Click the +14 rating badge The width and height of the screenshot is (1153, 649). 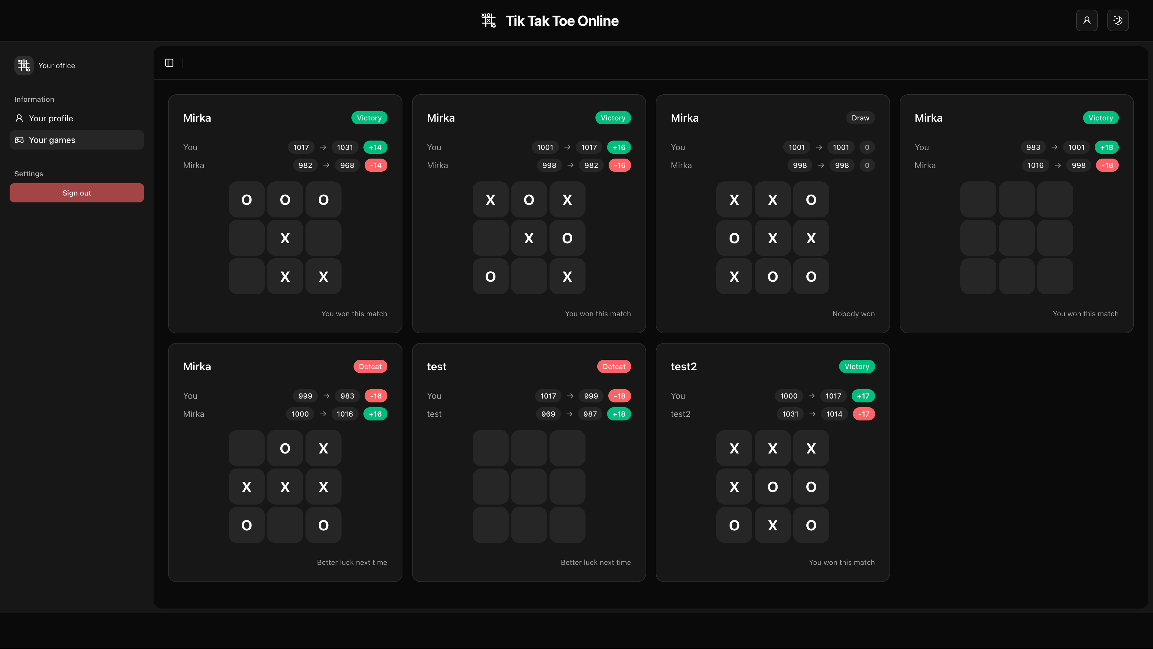click(x=375, y=147)
